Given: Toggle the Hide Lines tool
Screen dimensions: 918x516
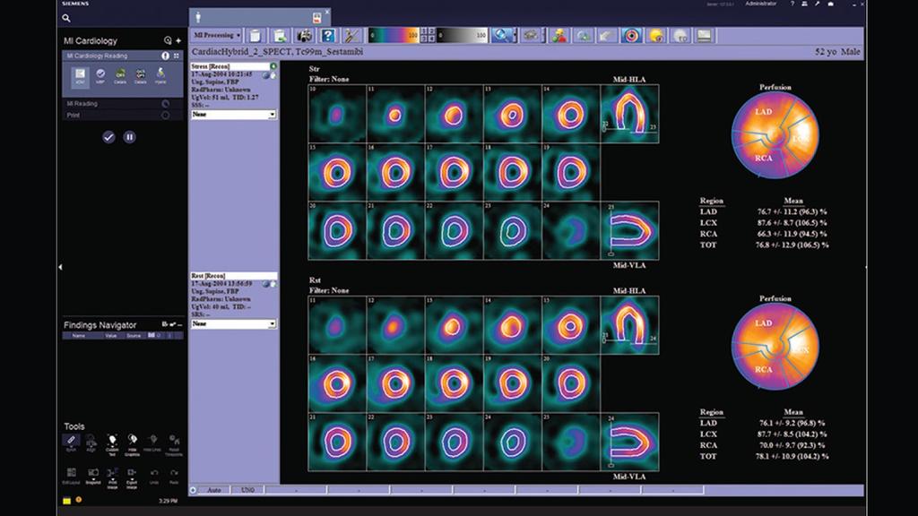Looking at the screenshot, I should 153,438.
